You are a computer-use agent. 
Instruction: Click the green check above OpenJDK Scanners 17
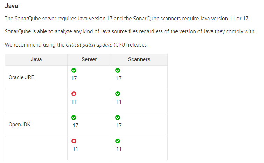tap(118, 118)
